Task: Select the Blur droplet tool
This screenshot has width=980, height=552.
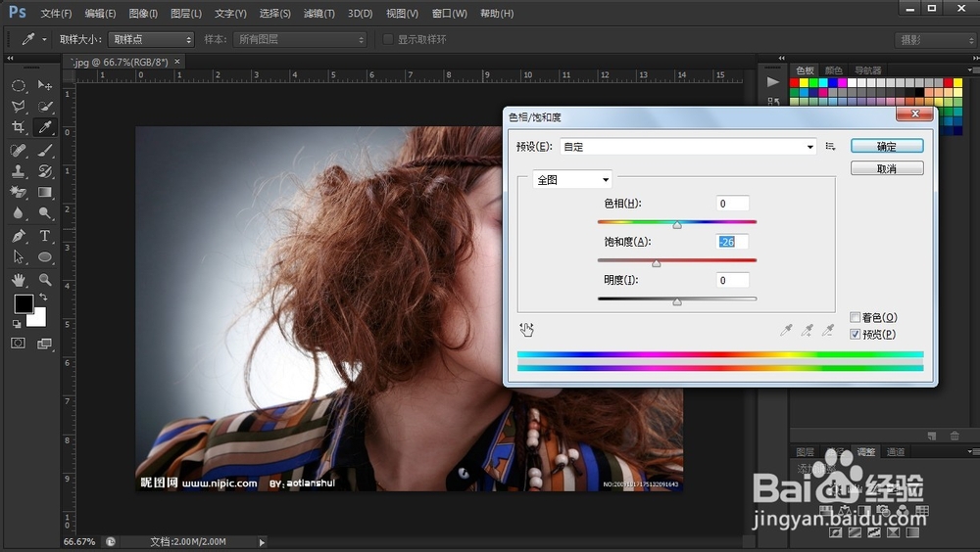Action: (x=18, y=213)
